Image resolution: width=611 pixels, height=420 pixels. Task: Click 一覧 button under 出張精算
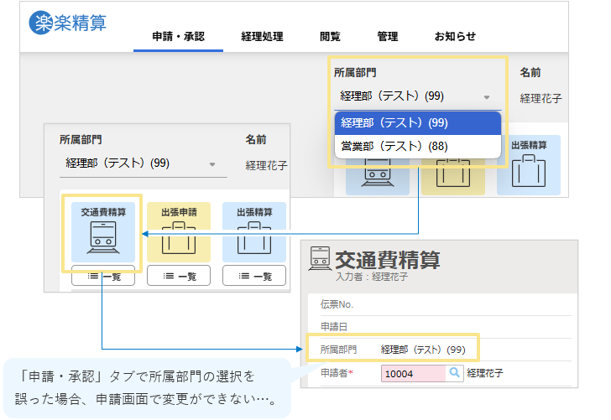(253, 276)
